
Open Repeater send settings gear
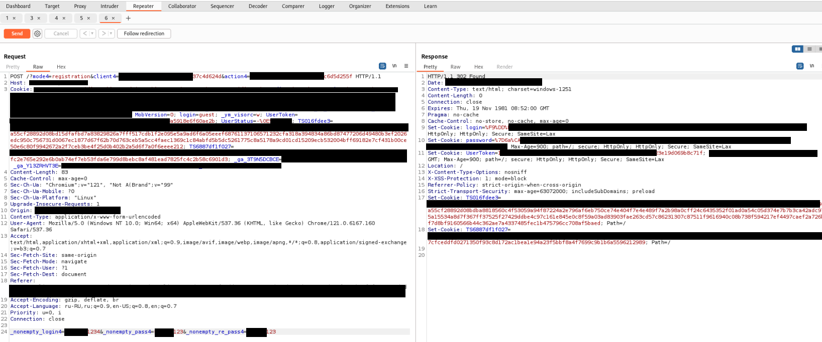pos(37,34)
